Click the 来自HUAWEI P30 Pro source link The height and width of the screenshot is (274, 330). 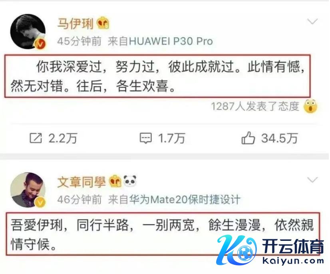[160, 41]
